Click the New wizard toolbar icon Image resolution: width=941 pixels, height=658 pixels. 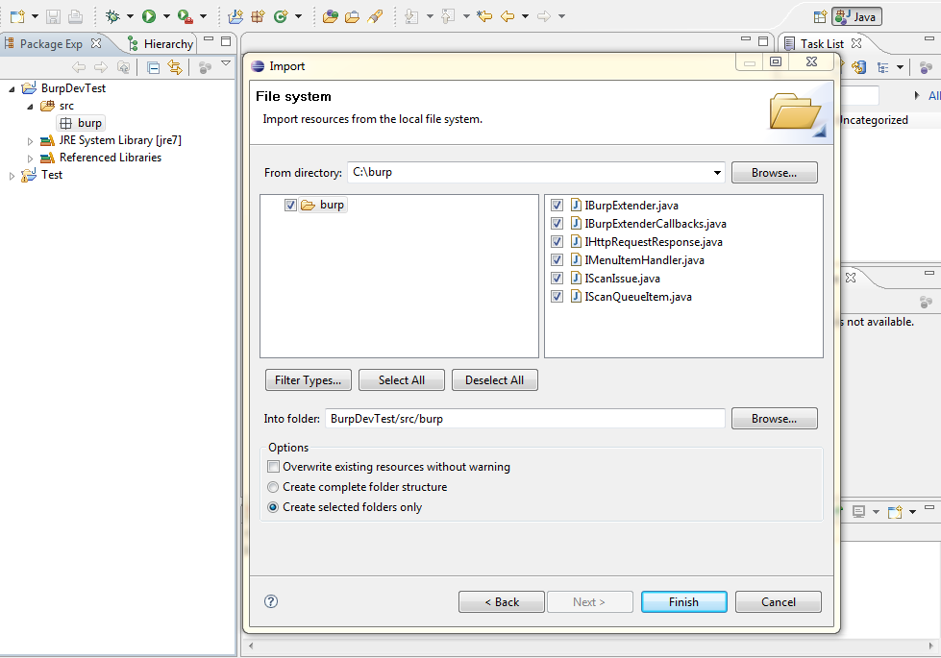(x=17, y=16)
